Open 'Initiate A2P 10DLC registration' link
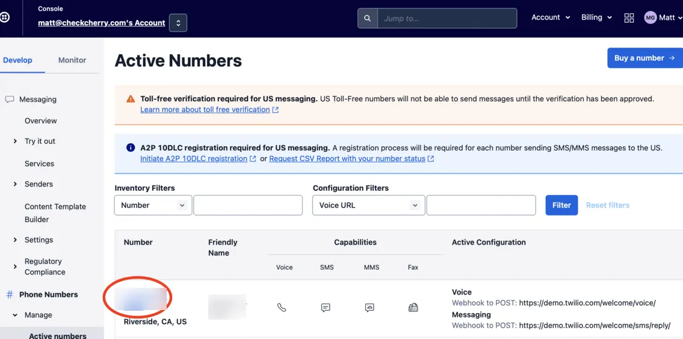The height and width of the screenshot is (339, 683). pos(194,158)
